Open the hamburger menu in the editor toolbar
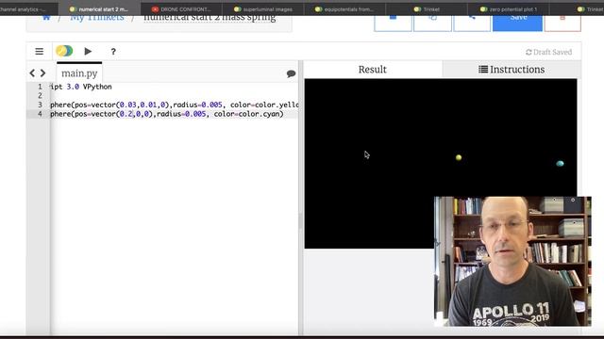Image resolution: width=604 pixels, height=339 pixels. (40, 52)
